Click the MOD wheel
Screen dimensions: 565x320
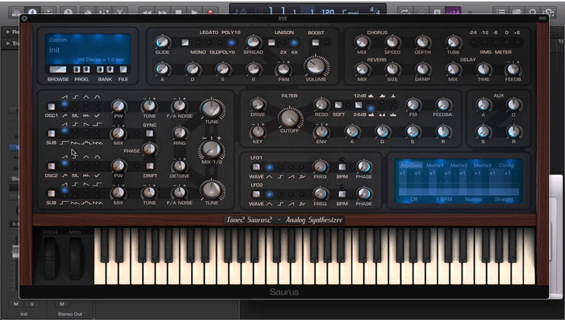click(75, 258)
